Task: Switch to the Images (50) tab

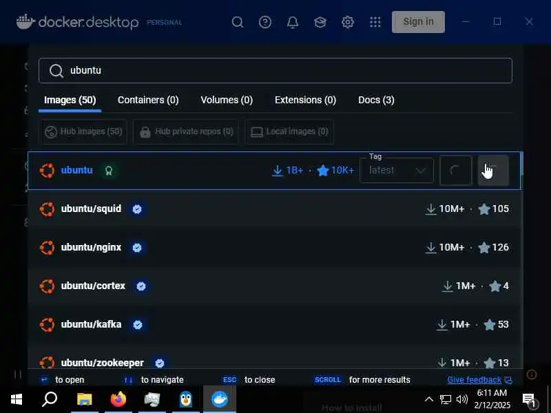Action: [70, 100]
